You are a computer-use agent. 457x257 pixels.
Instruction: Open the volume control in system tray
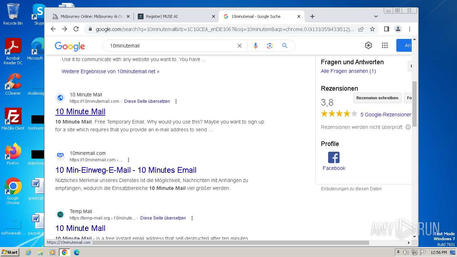point(406,252)
